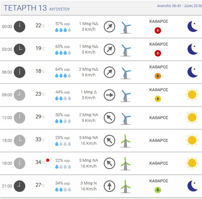Viewport: 202px width, 199px height.
Task: Click the moon icon at 03:00
Action: pyautogui.click(x=192, y=49)
